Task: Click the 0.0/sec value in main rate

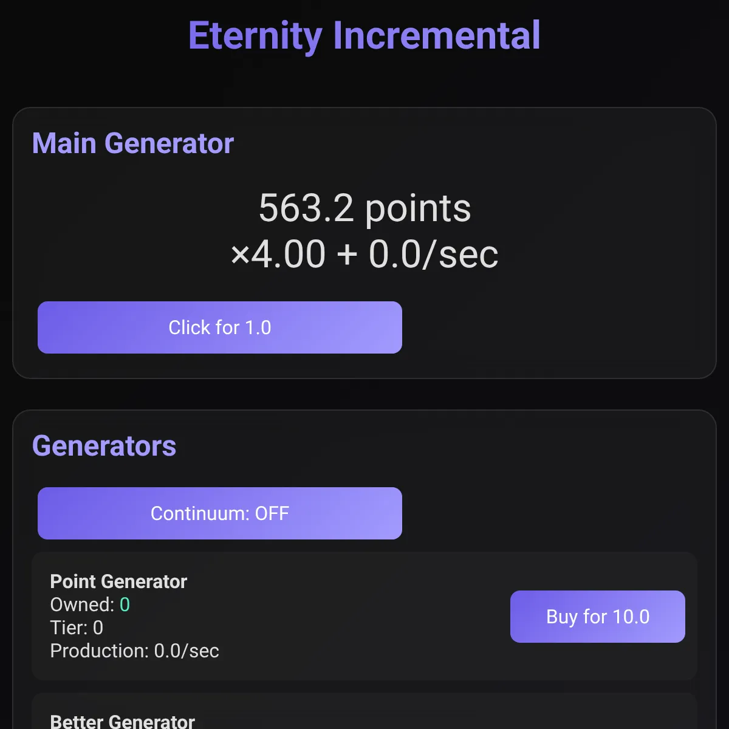Action: pyautogui.click(x=434, y=254)
